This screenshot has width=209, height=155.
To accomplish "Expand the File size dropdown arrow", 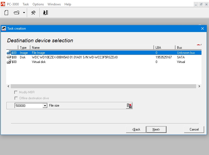I will click(x=45, y=106).
